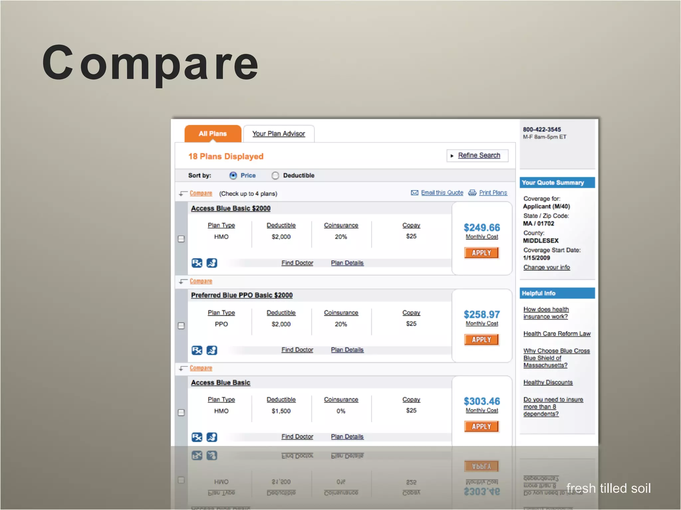Open the Email this Quote link
The width and height of the screenshot is (681, 510).
click(442, 193)
